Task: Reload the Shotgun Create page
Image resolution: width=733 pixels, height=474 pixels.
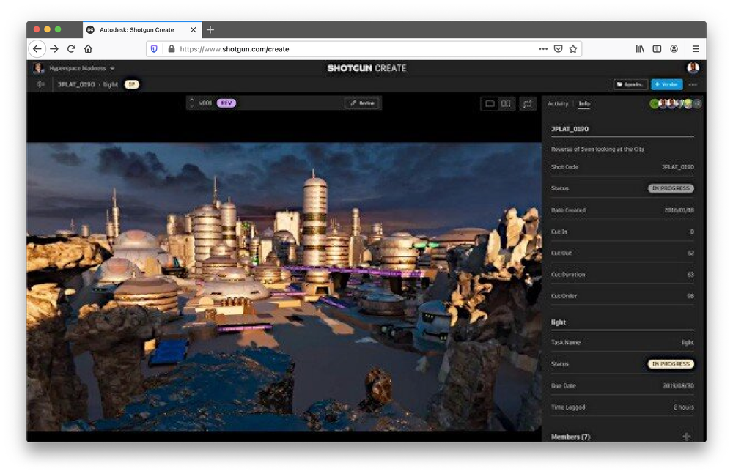Action: click(x=71, y=48)
